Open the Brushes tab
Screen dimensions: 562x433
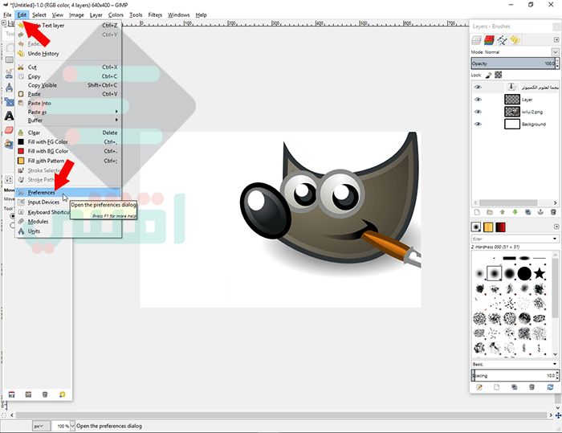click(x=476, y=227)
